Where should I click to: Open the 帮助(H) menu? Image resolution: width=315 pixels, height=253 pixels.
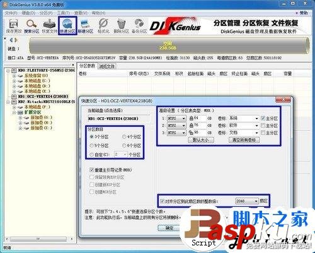pyautogui.click(x=98, y=13)
